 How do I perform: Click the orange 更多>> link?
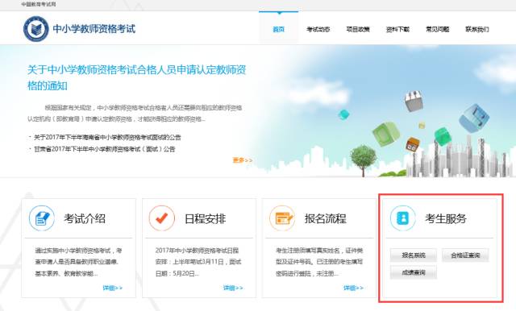[242, 160]
